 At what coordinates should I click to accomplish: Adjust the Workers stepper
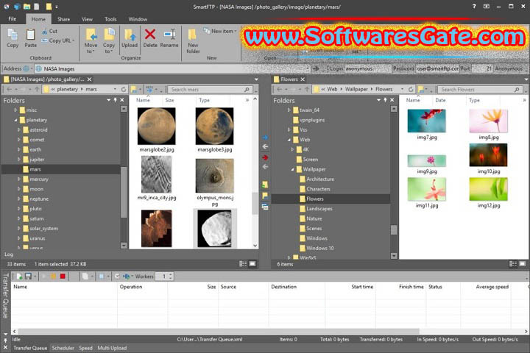171,277
